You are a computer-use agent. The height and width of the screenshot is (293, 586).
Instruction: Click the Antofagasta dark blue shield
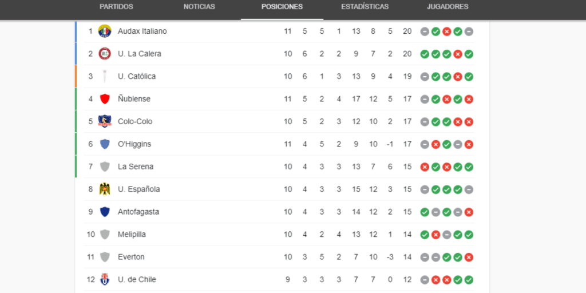(105, 212)
